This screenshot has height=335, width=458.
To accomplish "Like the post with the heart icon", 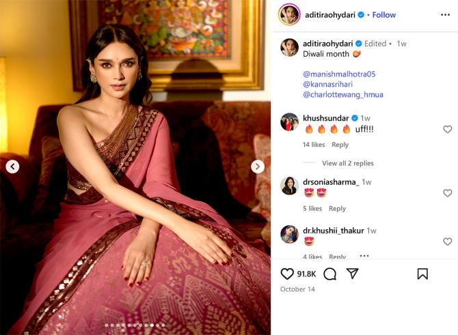I will (x=287, y=274).
